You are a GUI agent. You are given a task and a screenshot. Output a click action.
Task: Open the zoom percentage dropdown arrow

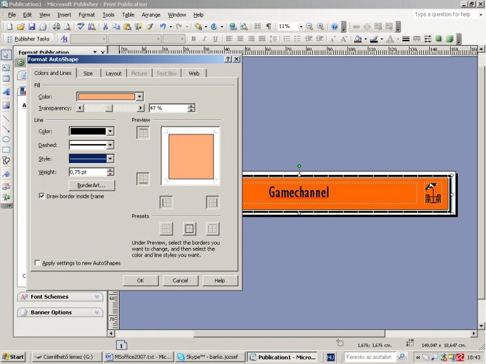pos(300,27)
